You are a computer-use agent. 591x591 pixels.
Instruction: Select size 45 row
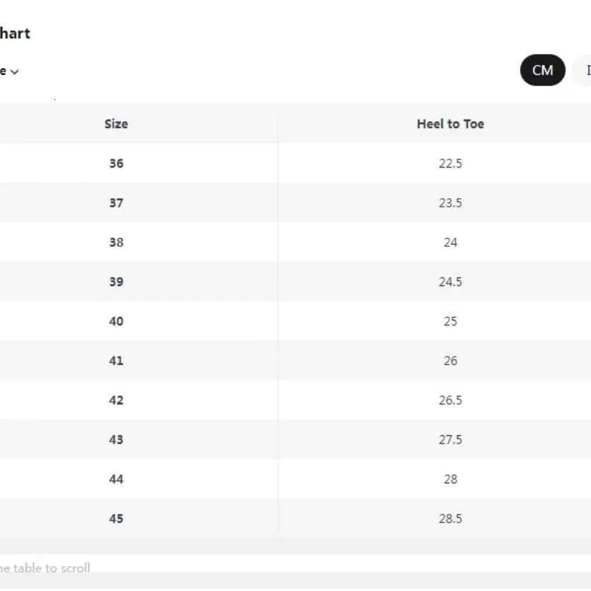pos(296,518)
